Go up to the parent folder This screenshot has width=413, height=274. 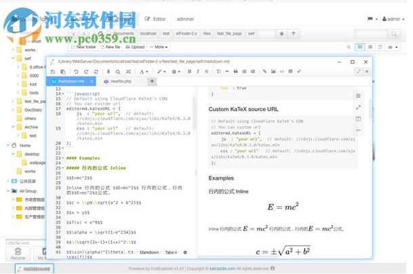[294, 34]
